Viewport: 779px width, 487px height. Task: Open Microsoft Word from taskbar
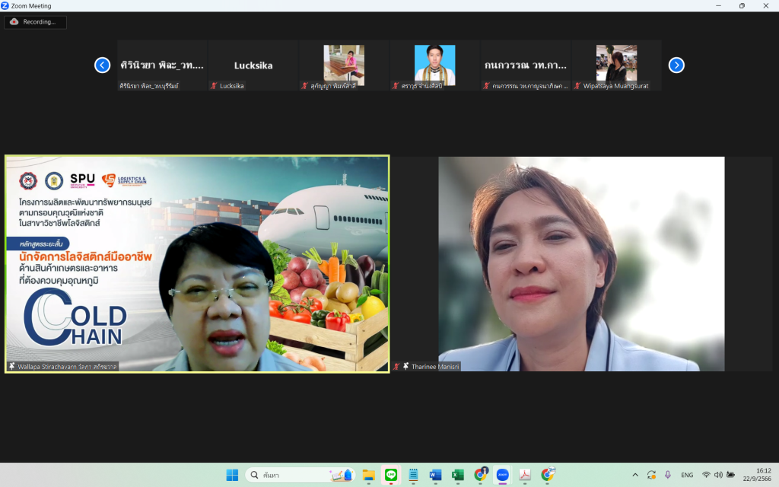point(436,475)
